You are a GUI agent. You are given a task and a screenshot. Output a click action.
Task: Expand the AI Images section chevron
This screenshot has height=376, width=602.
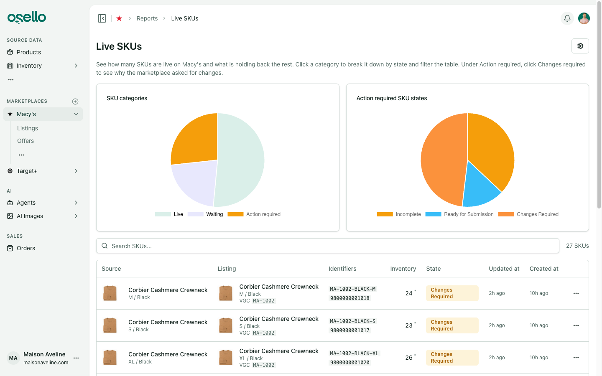pos(76,216)
